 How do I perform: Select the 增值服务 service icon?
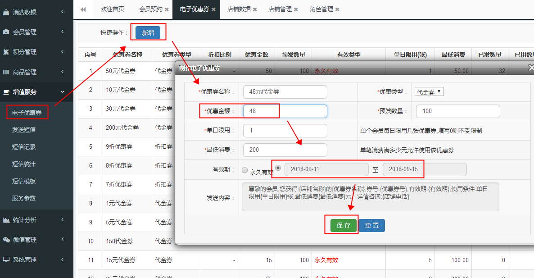pos(7,91)
